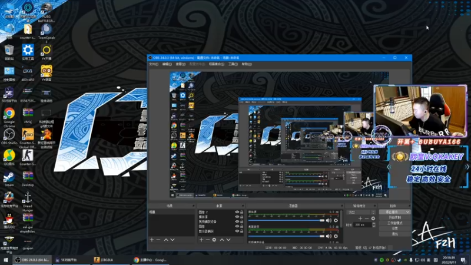Toggle visibility of the 图像 2 source
The image size is (471, 265).
click(x=237, y=212)
